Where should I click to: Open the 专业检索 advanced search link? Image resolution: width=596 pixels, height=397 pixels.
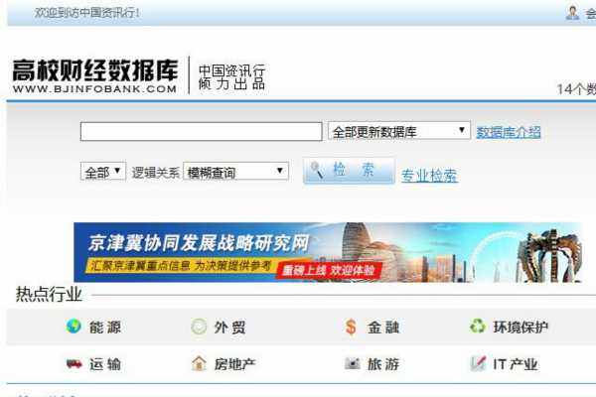(429, 176)
